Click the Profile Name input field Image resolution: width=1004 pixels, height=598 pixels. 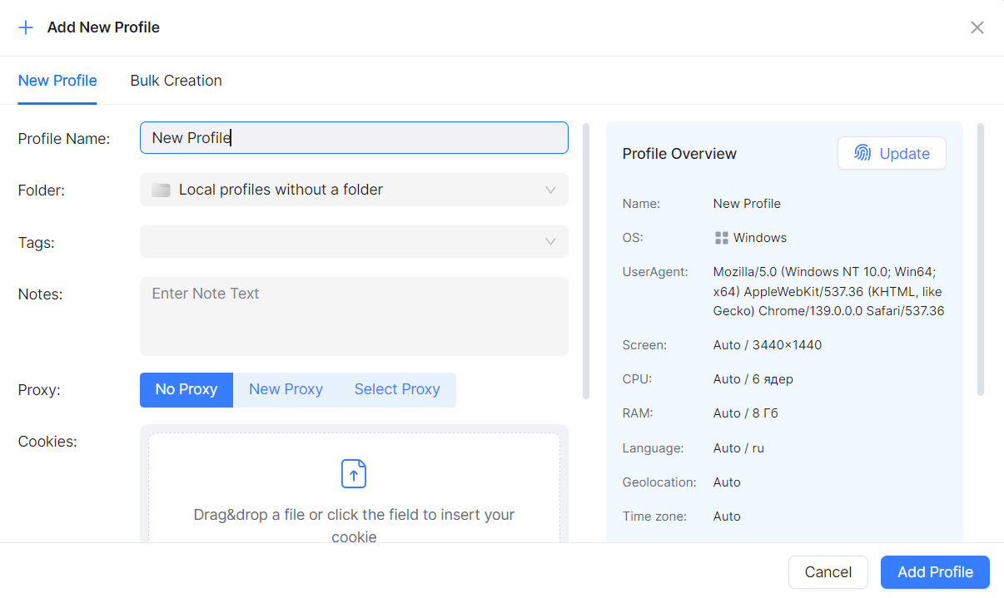coord(354,137)
